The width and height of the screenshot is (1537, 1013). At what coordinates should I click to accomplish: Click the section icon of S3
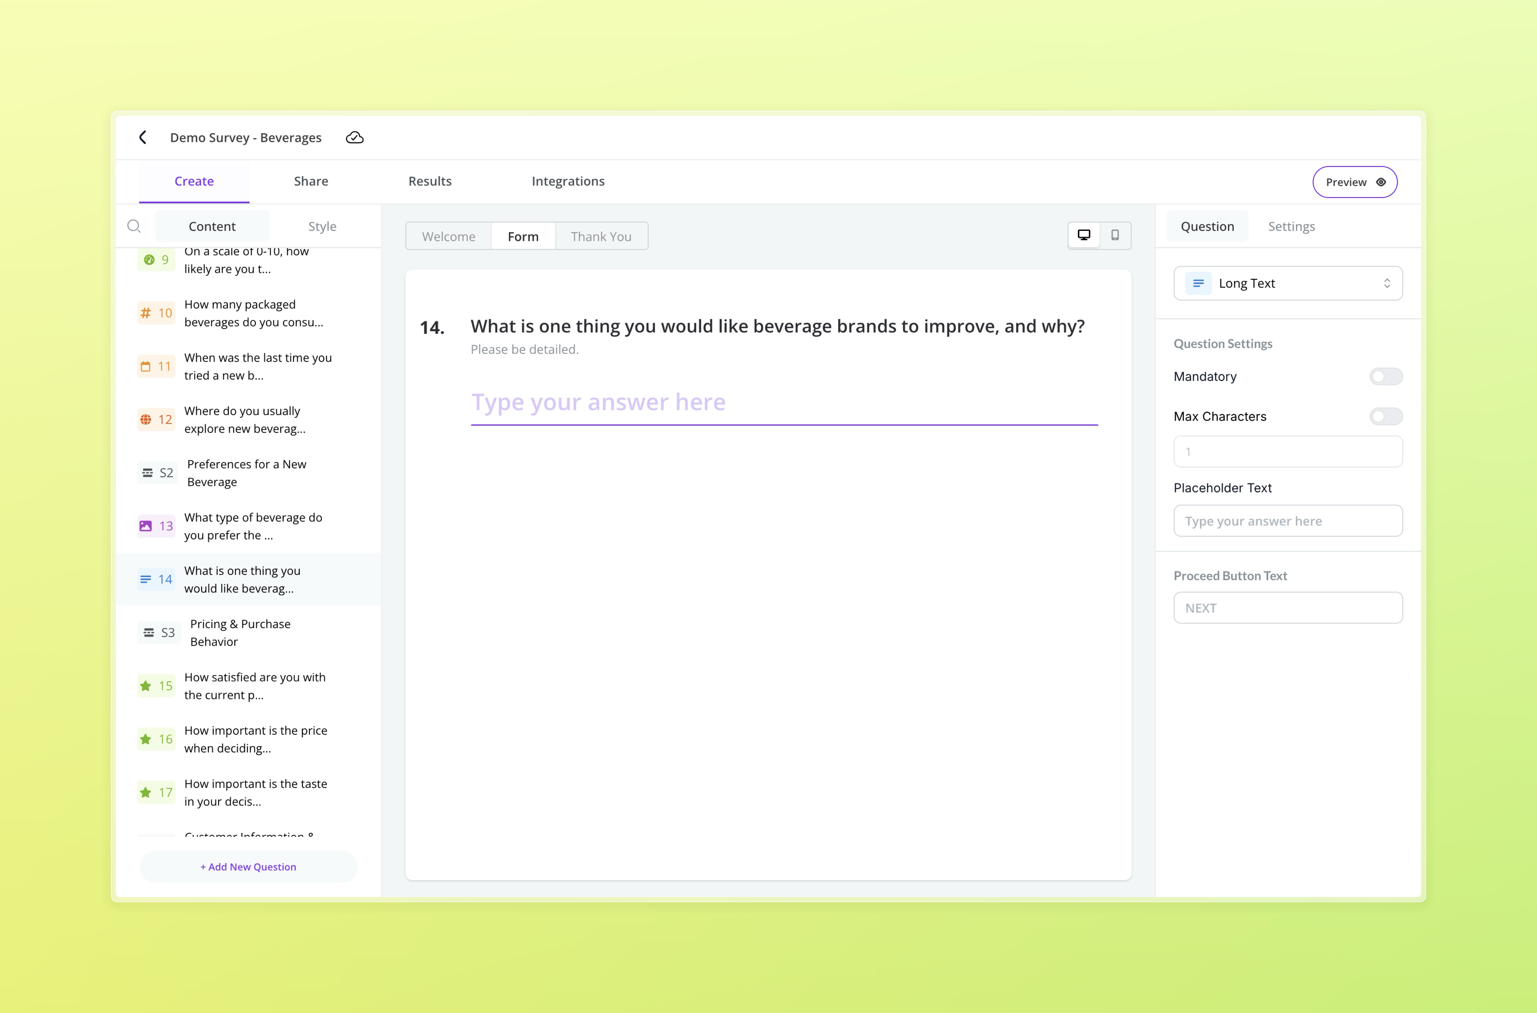click(x=149, y=632)
